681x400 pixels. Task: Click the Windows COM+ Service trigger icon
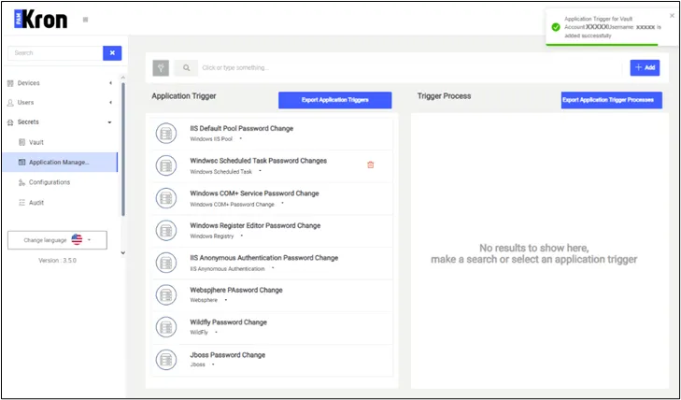166,198
